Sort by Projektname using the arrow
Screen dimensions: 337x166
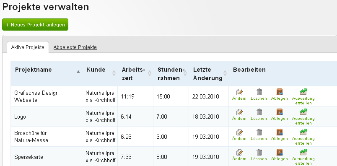click(x=78, y=72)
